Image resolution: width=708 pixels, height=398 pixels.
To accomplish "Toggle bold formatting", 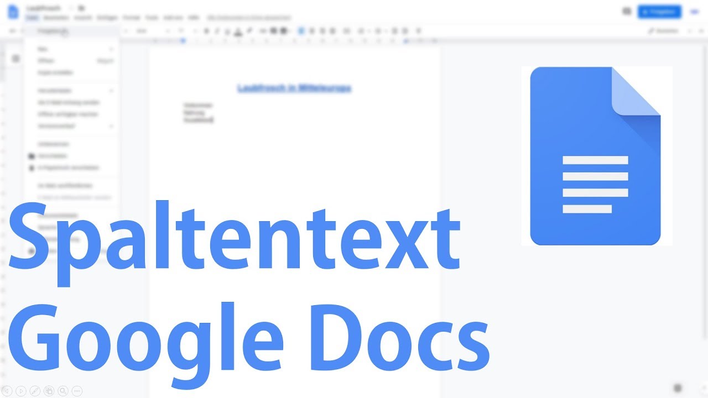I will click(206, 31).
